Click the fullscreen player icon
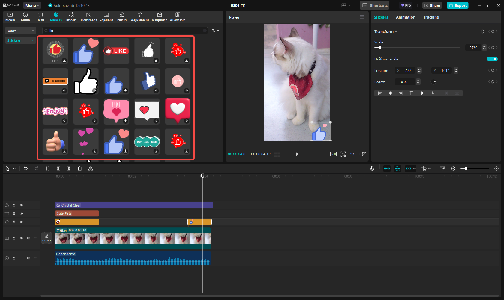504x300 pixels. 364,154
